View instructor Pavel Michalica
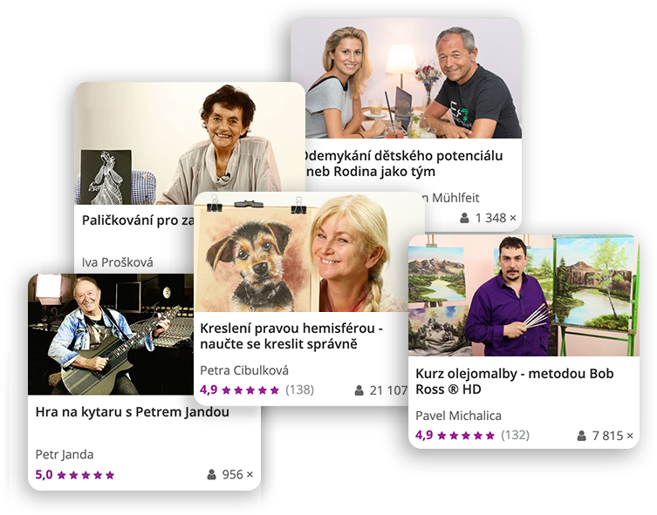The width and height of the screenshot is (657, 515). tap(458, 416)
